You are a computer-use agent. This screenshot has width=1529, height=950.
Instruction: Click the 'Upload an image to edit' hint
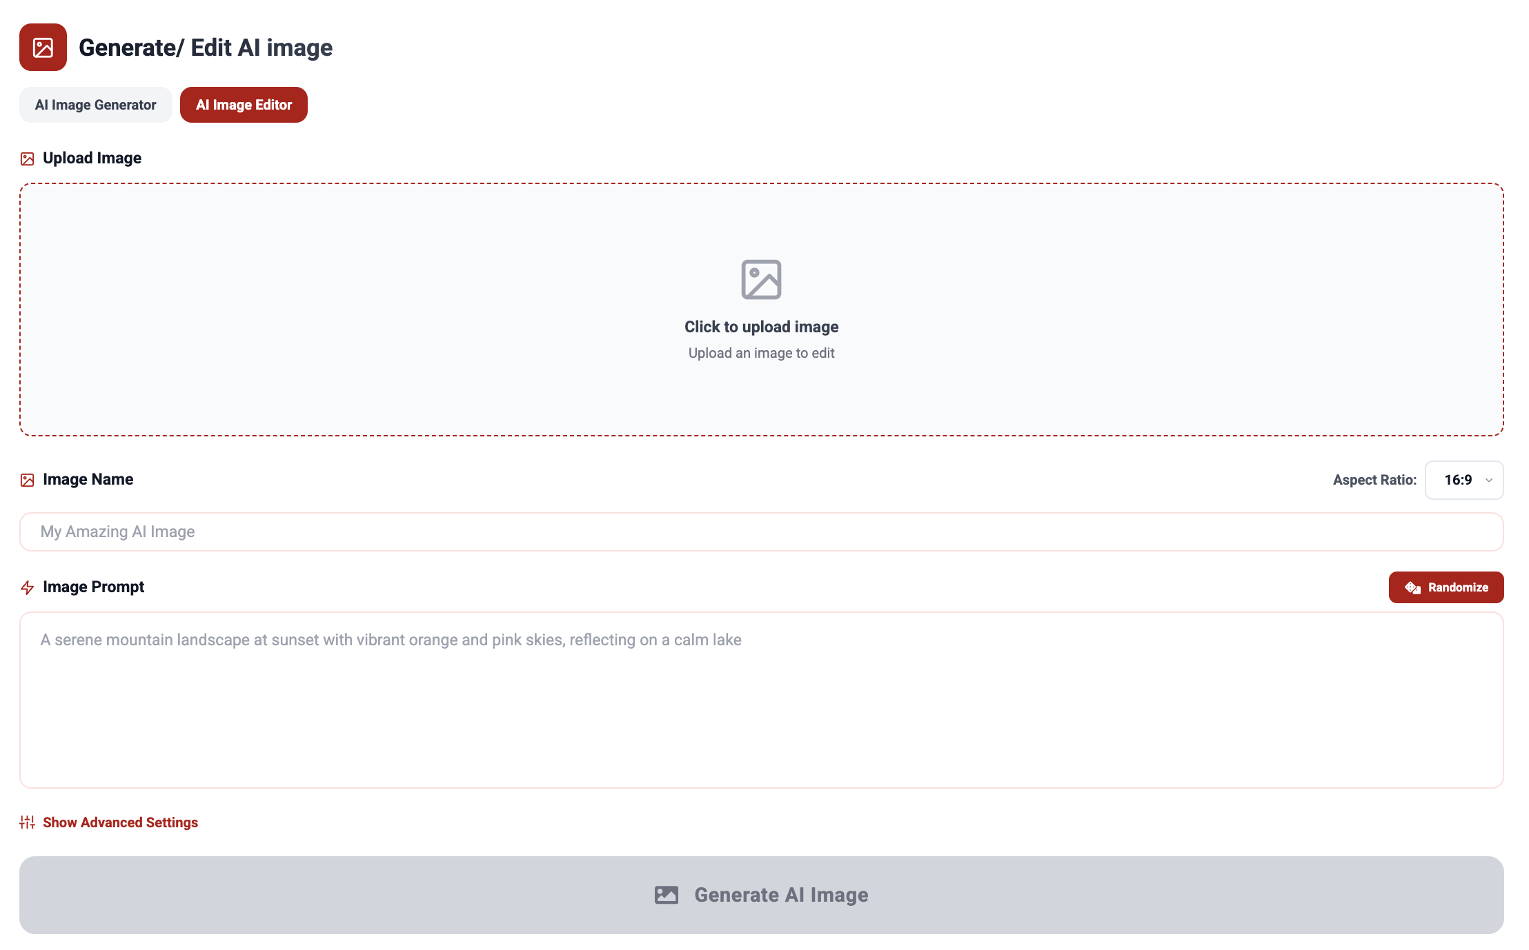coord(761,353)
